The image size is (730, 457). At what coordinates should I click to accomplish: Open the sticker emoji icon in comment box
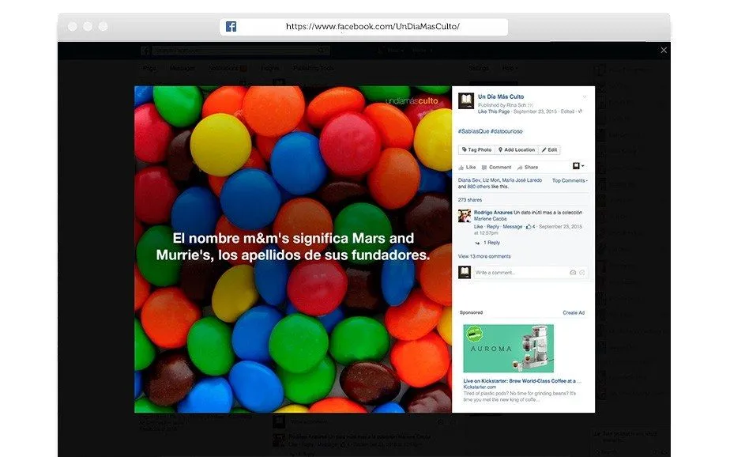coord(582,273)
